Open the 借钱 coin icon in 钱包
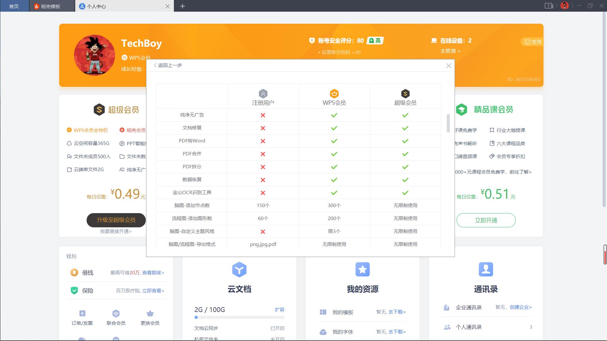This screenshot has height=341, width=607. (73, 272)
